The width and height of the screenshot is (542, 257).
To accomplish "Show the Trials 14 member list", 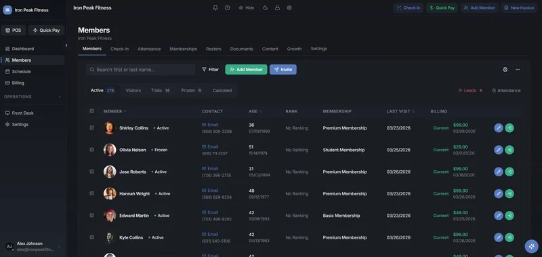I will pyautogui.click(x=161, y=90).
